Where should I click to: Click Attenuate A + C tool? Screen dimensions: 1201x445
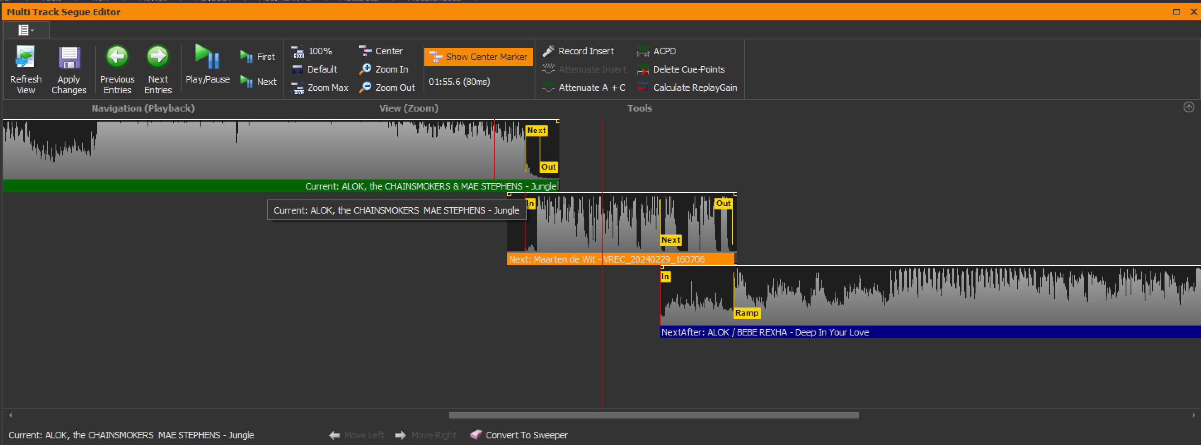pyautogui.click(x=584, y=88)
